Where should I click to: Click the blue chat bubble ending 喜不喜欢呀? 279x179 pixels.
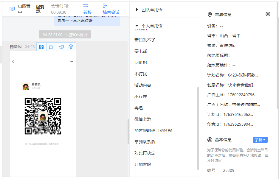87,21
